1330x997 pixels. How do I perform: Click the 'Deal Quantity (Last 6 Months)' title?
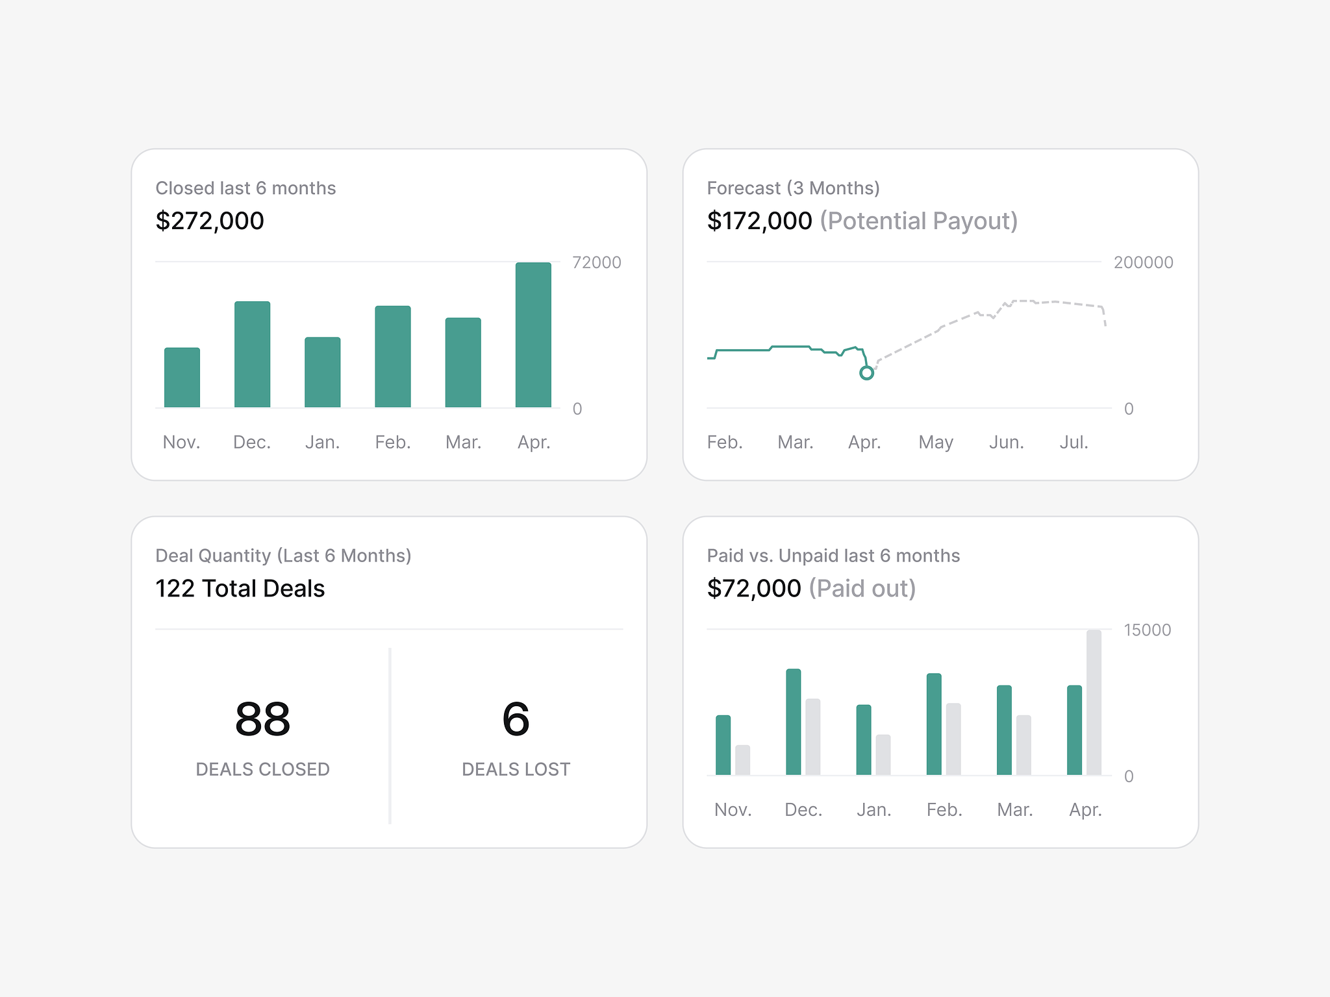tap(283, 556)
